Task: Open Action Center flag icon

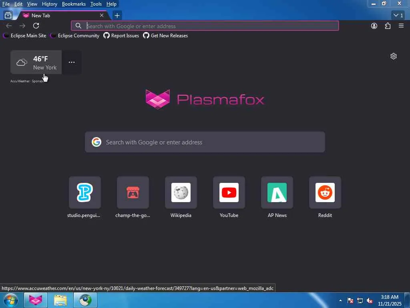Action: pyautogui.click(x=350, y=300)
